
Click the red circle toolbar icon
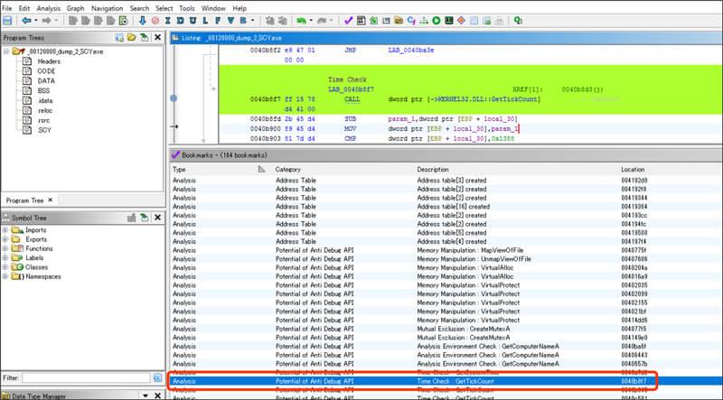point(155,21)
